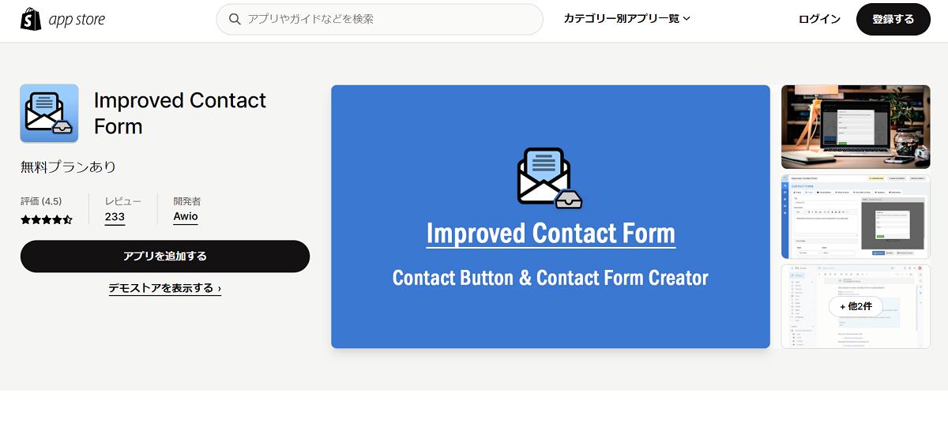This screenshot has width=948, height=423.
Task: Click the search magnifying glass icon
Action: pyautogui.click(x=234, y=19)
